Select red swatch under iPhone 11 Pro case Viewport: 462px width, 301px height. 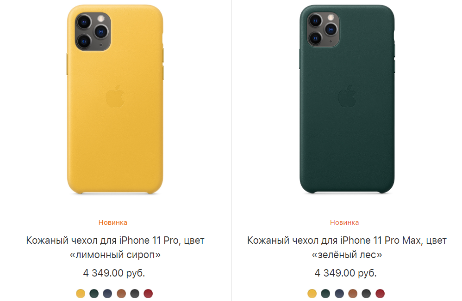tap(148, 293)
